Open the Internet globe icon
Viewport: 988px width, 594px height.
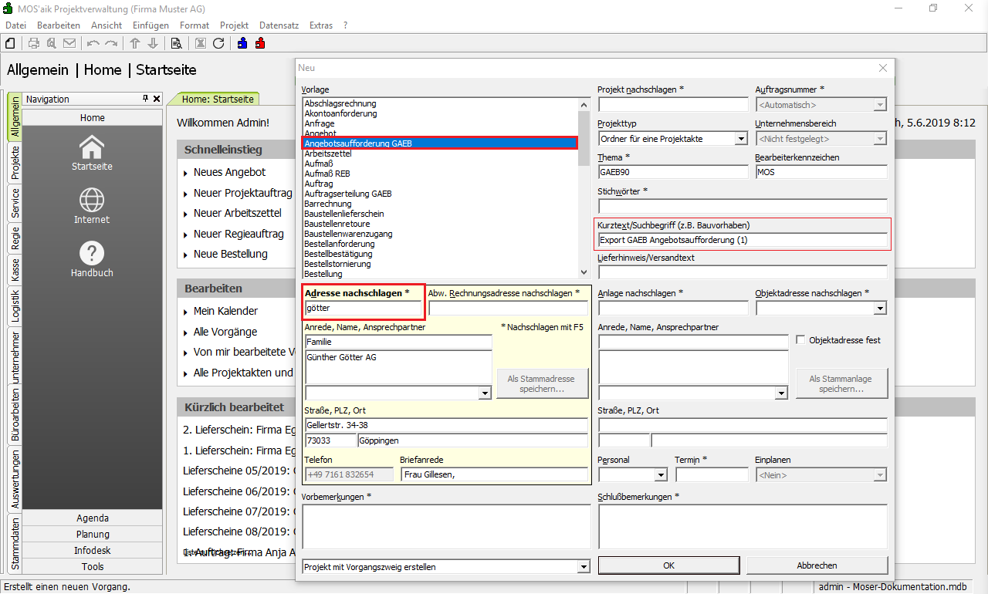coord(92,201)
